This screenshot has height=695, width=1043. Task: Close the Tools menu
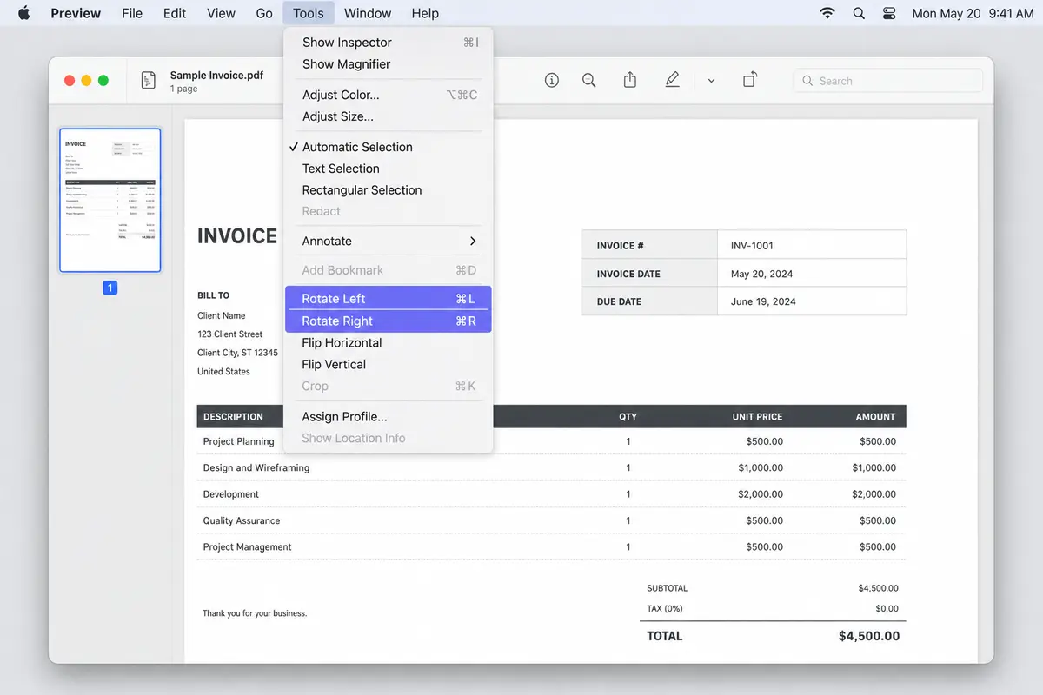pos(309,13)
